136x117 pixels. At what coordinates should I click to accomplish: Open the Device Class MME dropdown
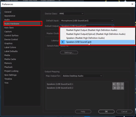click(71, 14)
